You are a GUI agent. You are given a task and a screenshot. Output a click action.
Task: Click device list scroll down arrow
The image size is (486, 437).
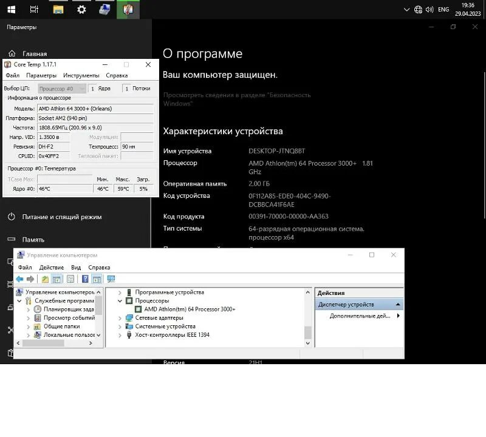coord(308,343)
